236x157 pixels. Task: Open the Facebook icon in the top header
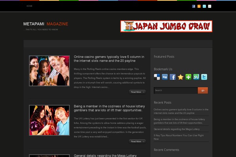[x=194, y=6]
